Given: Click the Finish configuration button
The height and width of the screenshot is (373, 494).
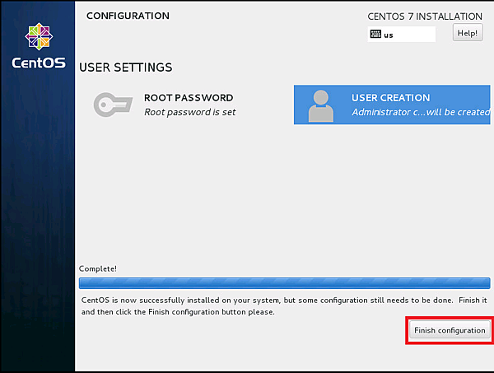Looking at the screenshot, I should point(450,330).
